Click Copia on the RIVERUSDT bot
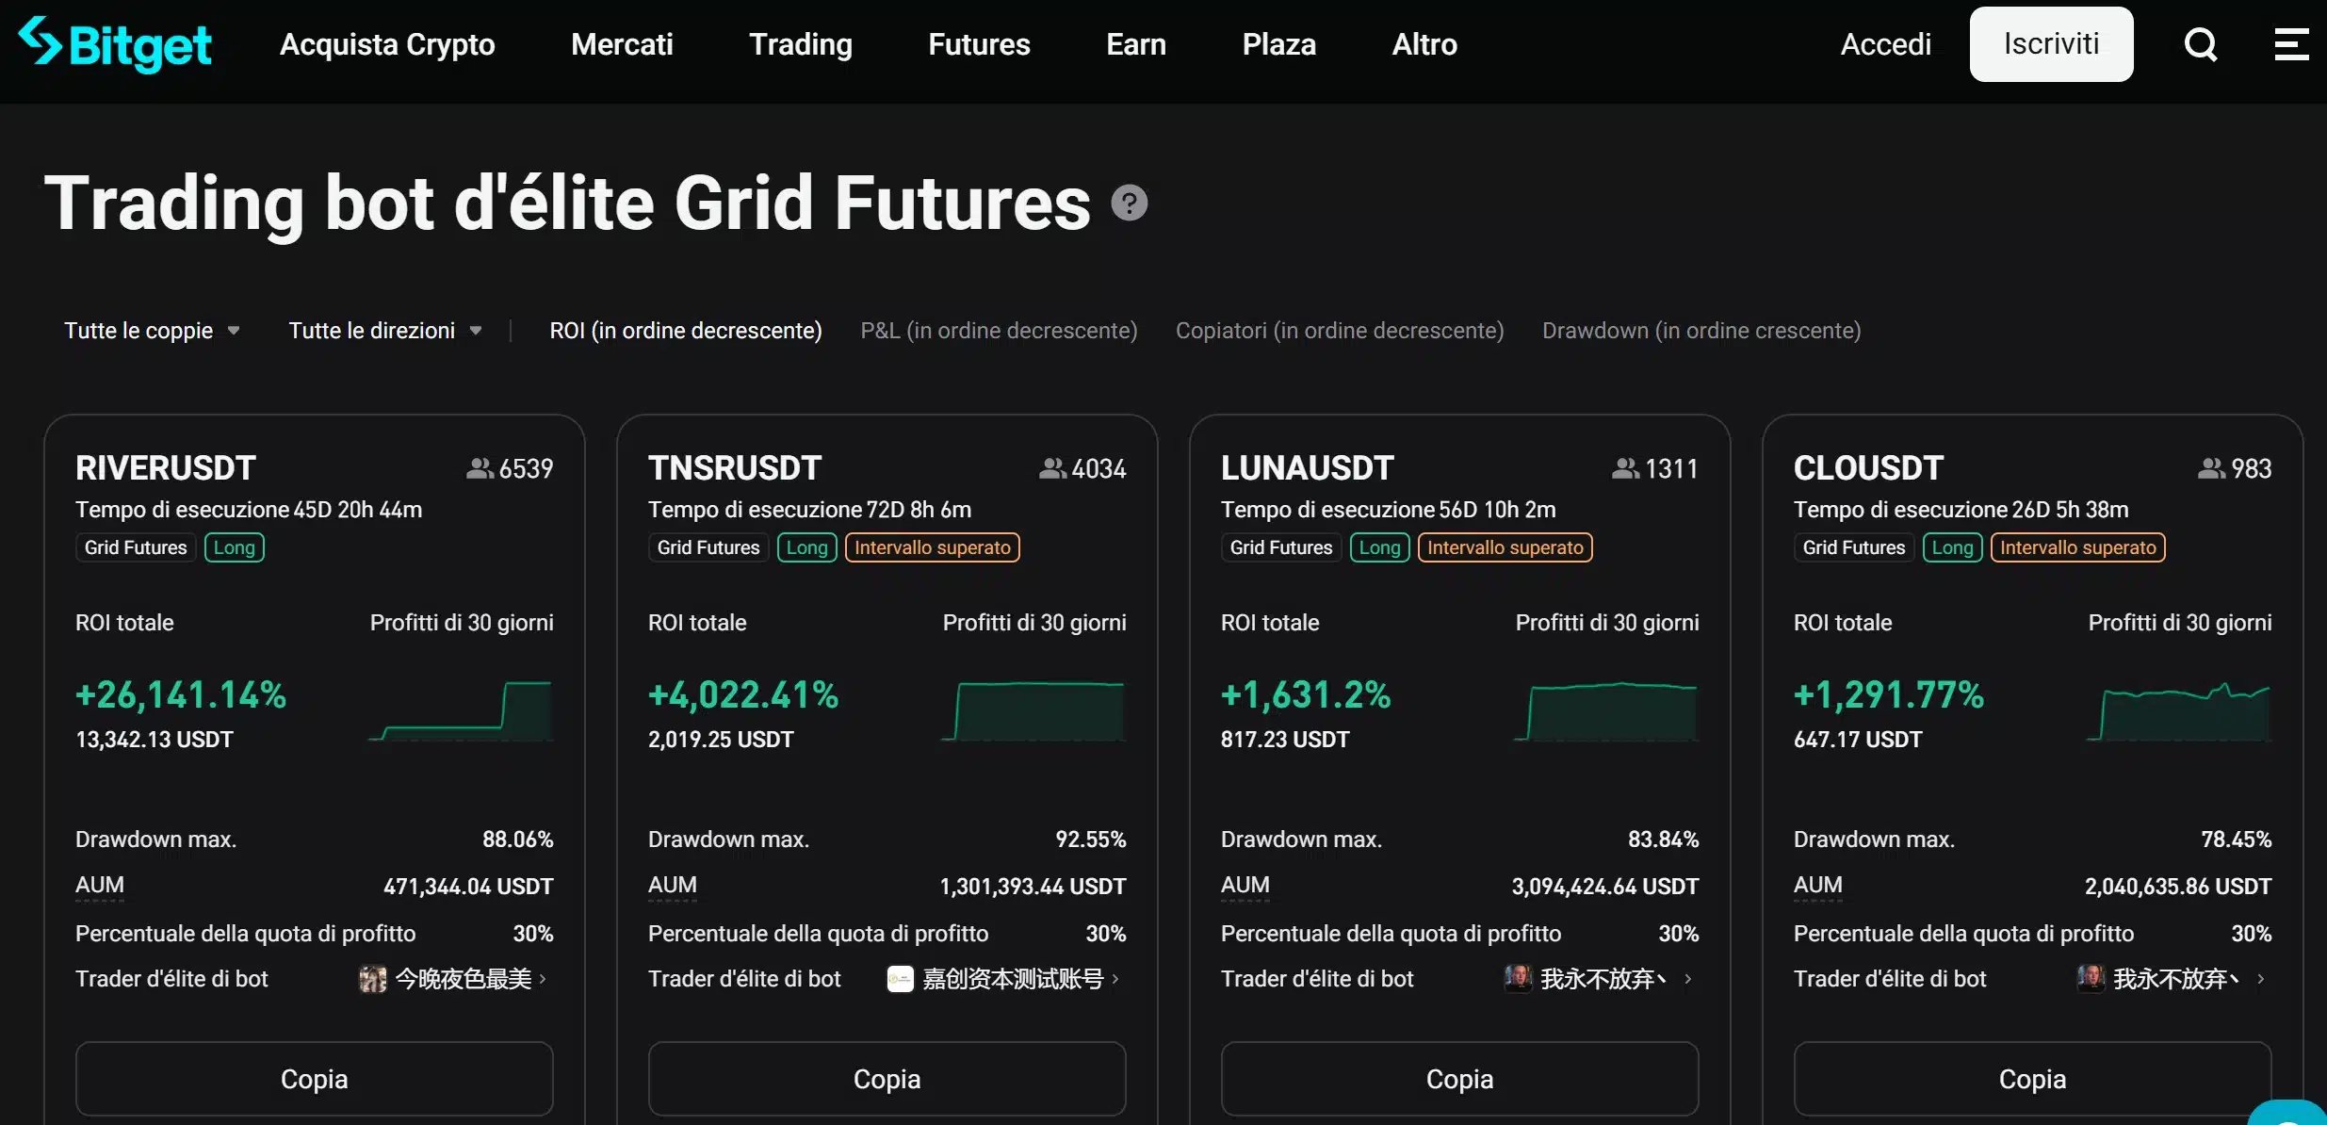This screenshot has width=2327, height=1125. [314, 1078]
